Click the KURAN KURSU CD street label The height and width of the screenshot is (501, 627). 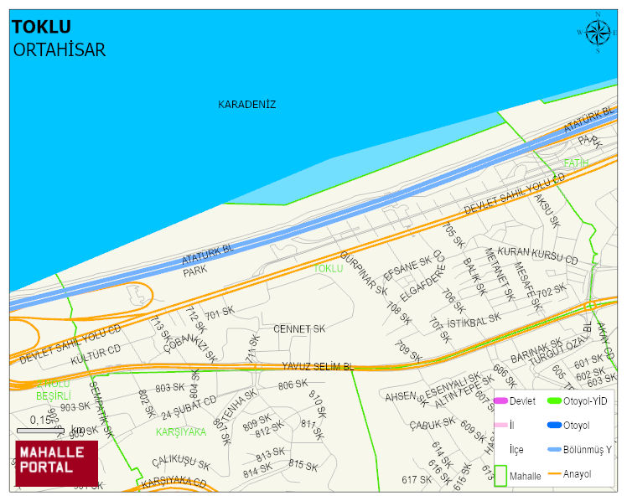[x=537, y=254]
